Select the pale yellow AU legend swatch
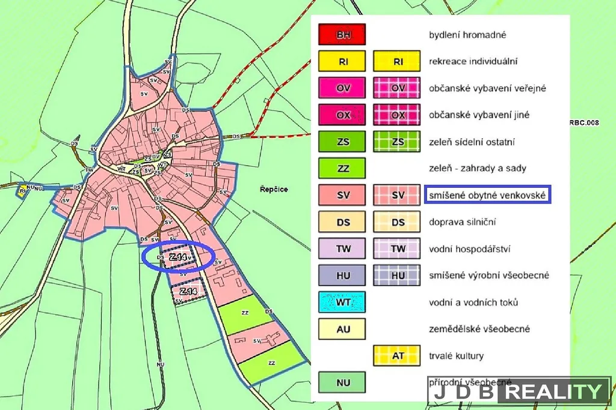 (x=343, y=329)
